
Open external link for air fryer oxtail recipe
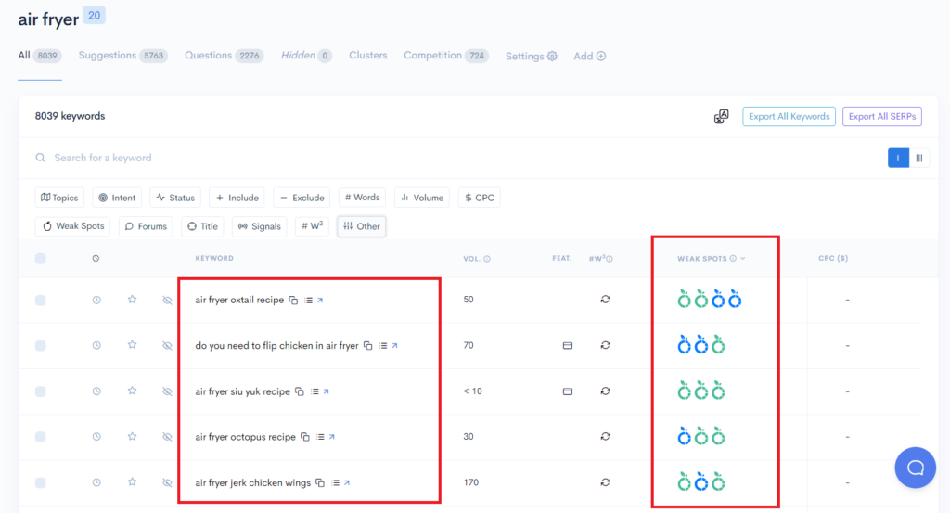point(320,301)
